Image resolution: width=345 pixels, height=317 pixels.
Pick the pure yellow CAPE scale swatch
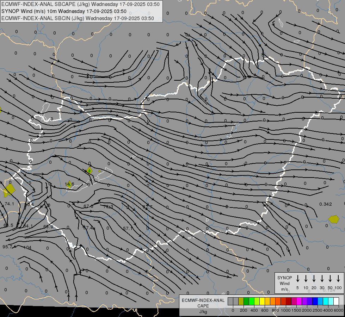coord(262,302)
